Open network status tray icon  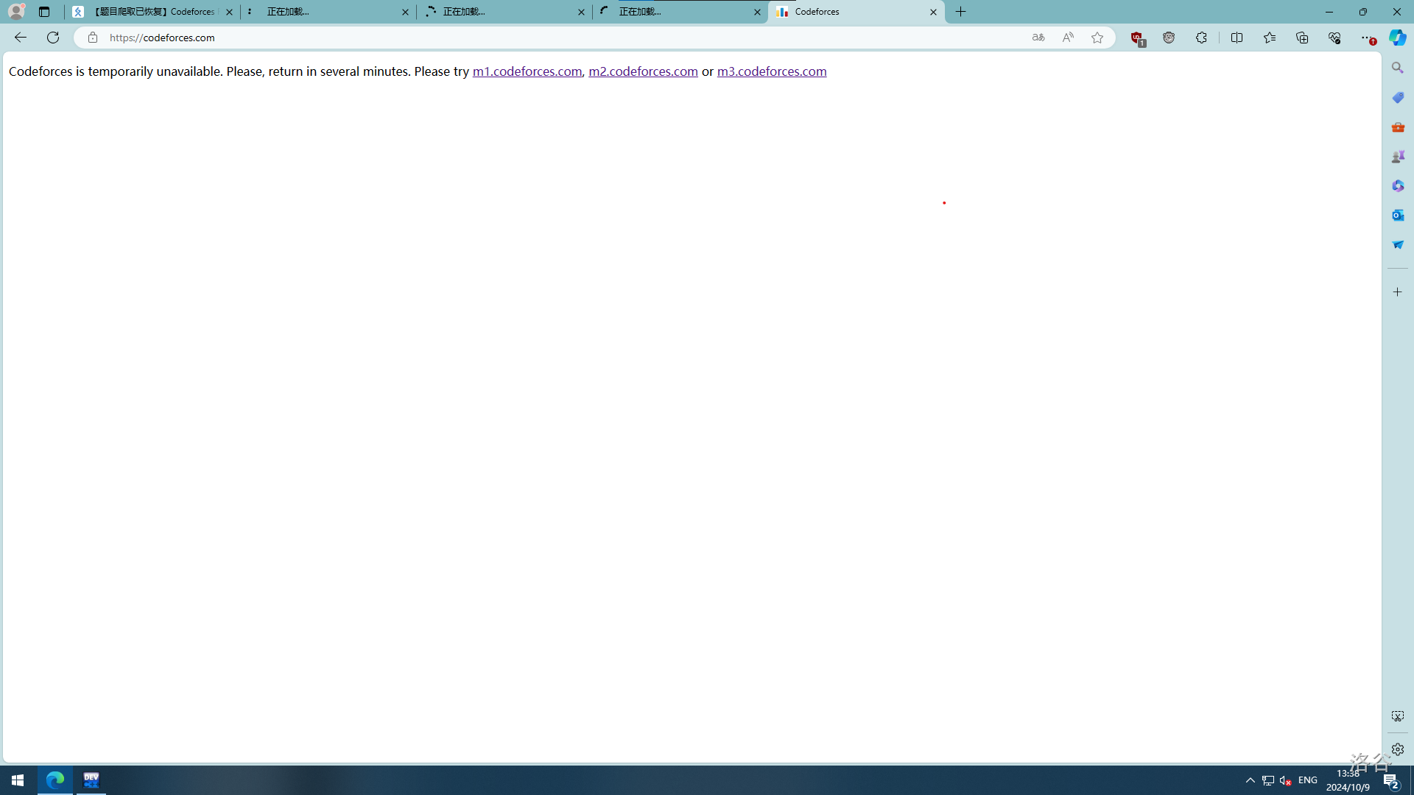coord(1268,780)
